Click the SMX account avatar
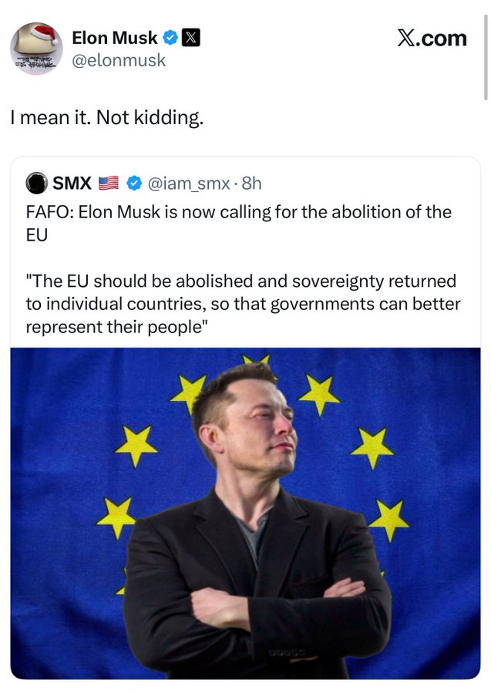This screenshot has height=694, width=491. click(x=36, y=183)
